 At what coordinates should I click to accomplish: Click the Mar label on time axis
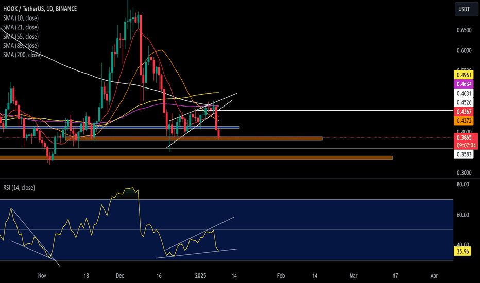(x=354, y=276)
